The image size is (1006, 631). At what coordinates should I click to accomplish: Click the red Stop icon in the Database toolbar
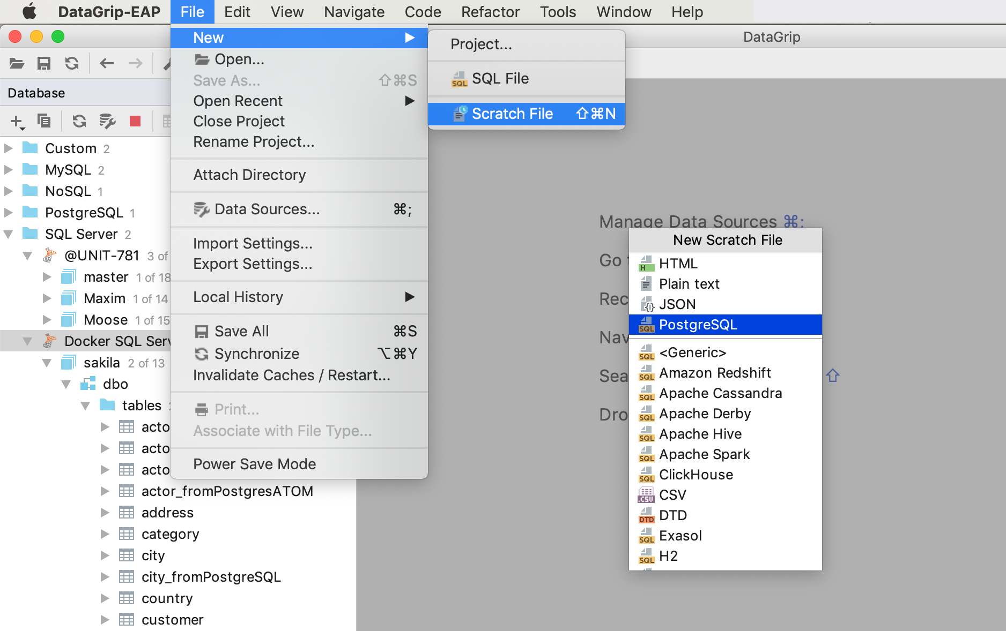point(135,121)
